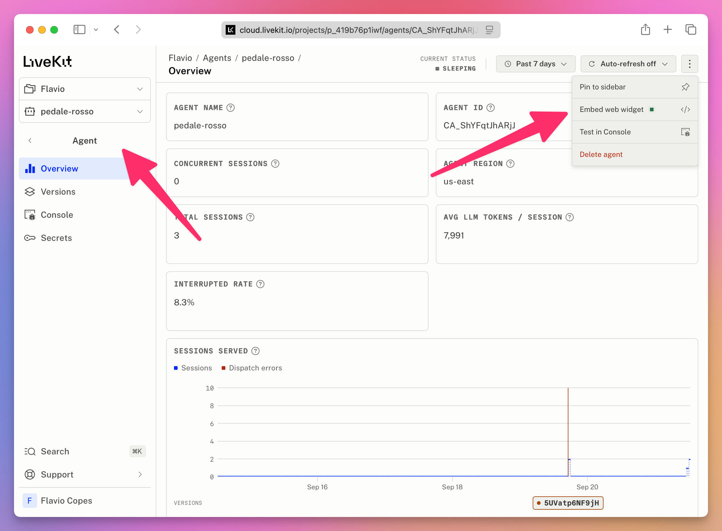
Task: Go back with the Agent sidebar back chevron
Action: 30,140
